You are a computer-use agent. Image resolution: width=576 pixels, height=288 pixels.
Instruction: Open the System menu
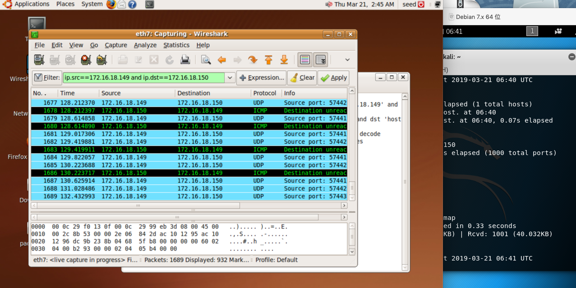point(92,4)
